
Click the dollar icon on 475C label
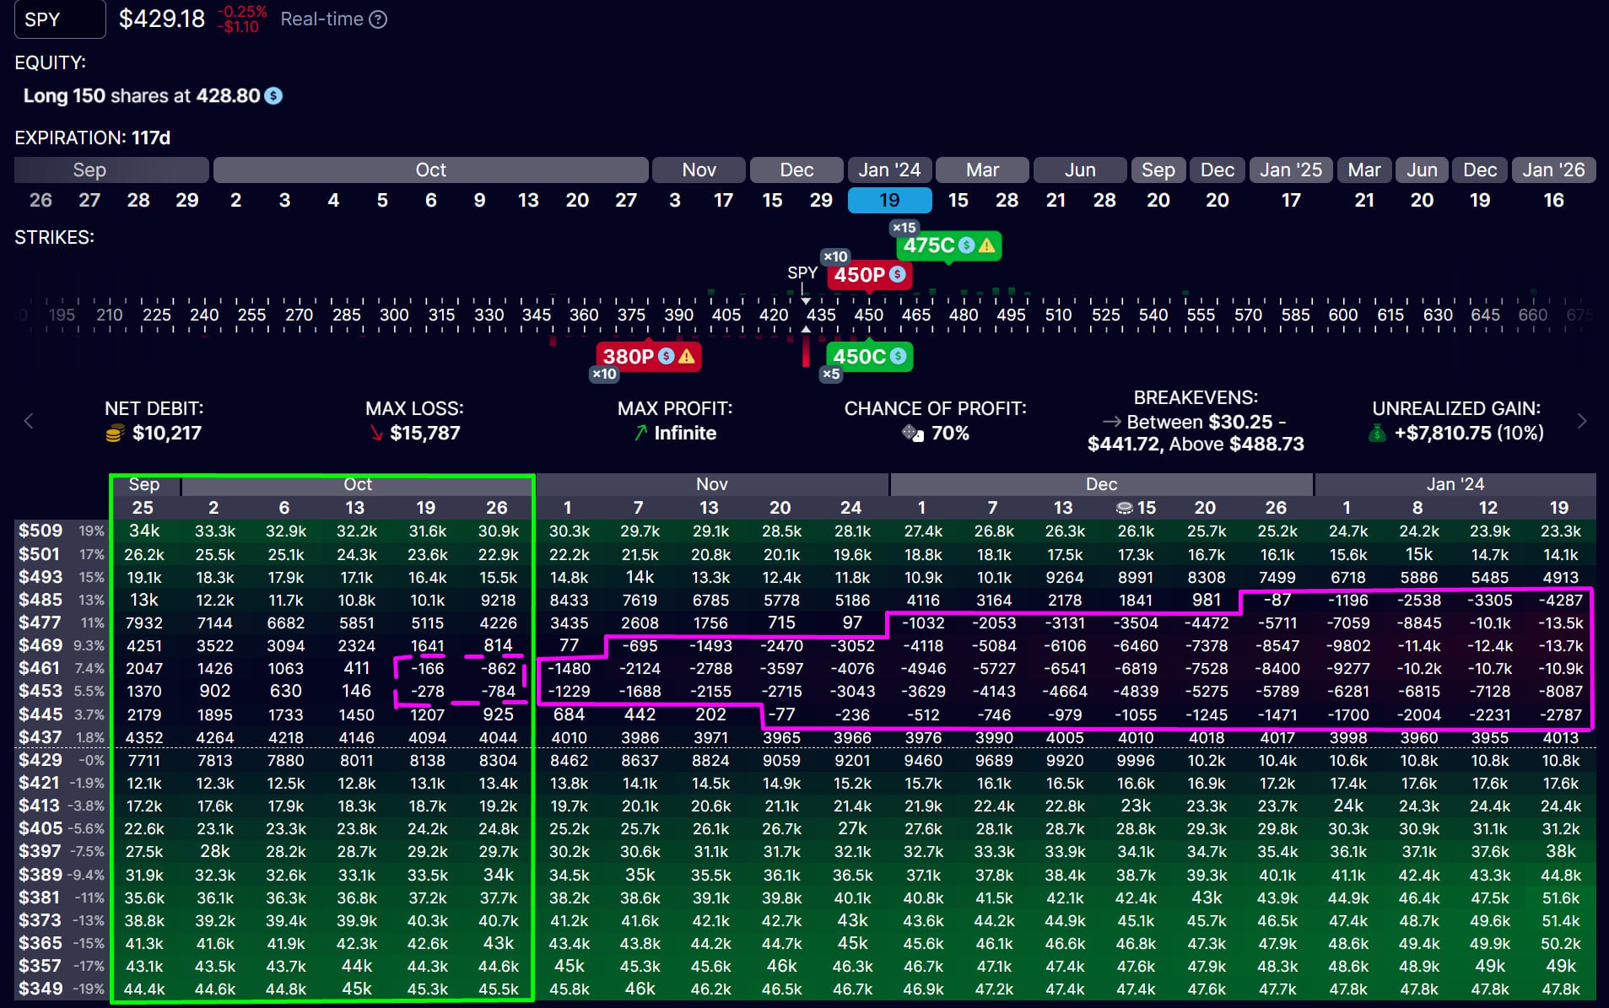pyautogui.click(x=967, y=245)
